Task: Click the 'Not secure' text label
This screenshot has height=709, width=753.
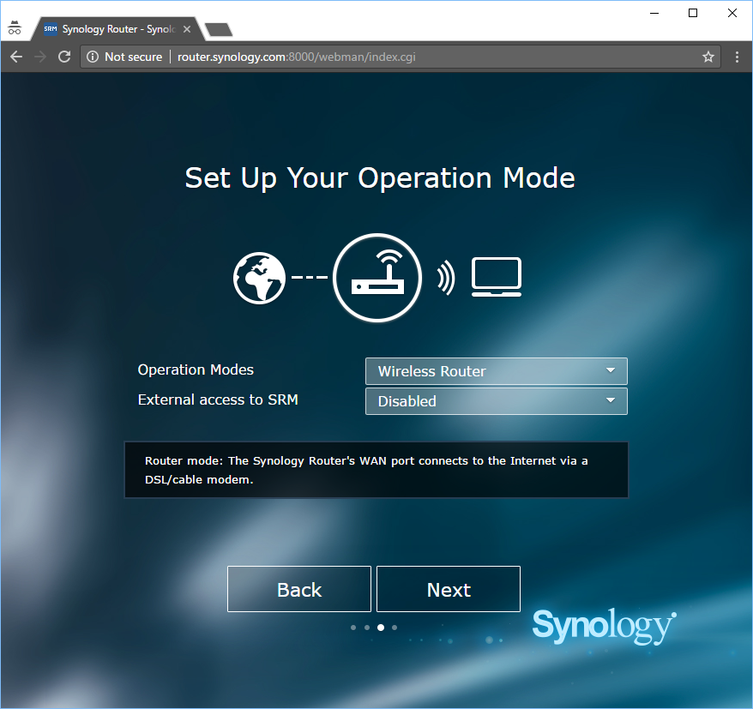Action: 134,57
